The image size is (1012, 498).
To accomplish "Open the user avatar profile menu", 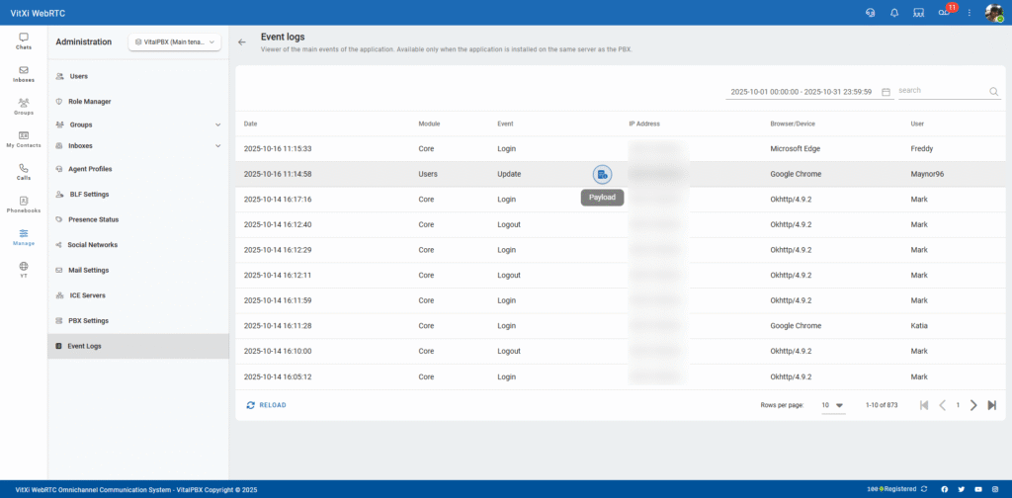I will coord(994,13).
